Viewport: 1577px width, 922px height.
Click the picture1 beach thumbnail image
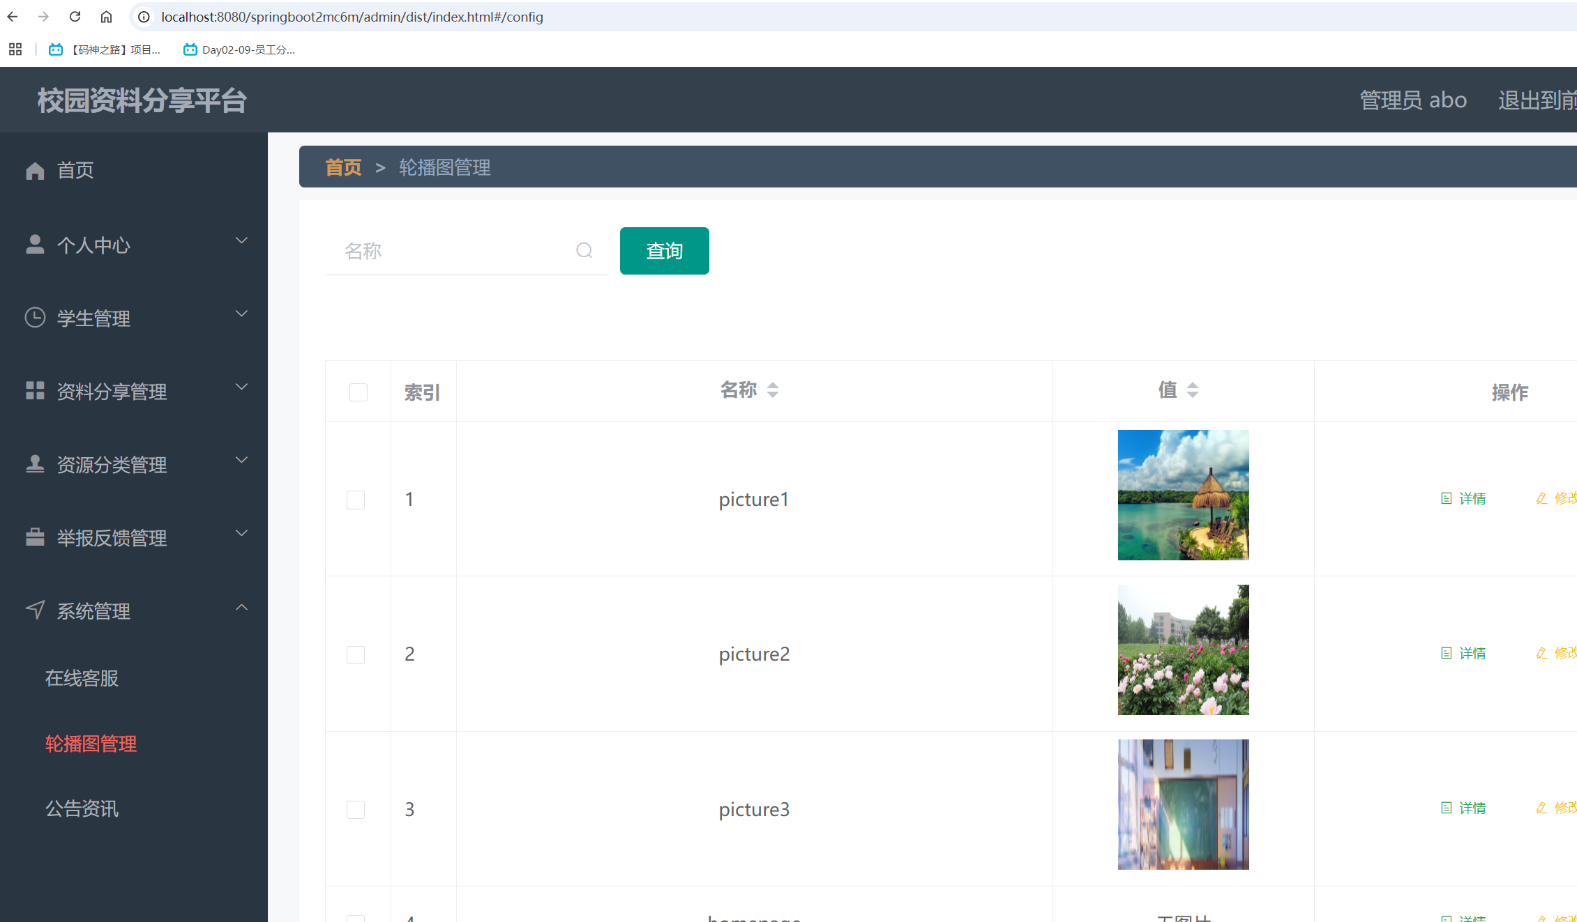[x=1183, y=495]
